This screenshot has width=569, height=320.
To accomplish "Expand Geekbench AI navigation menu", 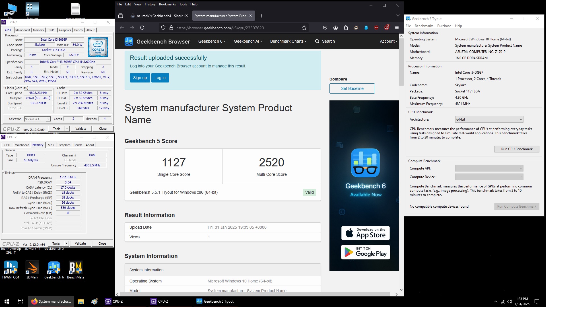I will coord(248,41).
